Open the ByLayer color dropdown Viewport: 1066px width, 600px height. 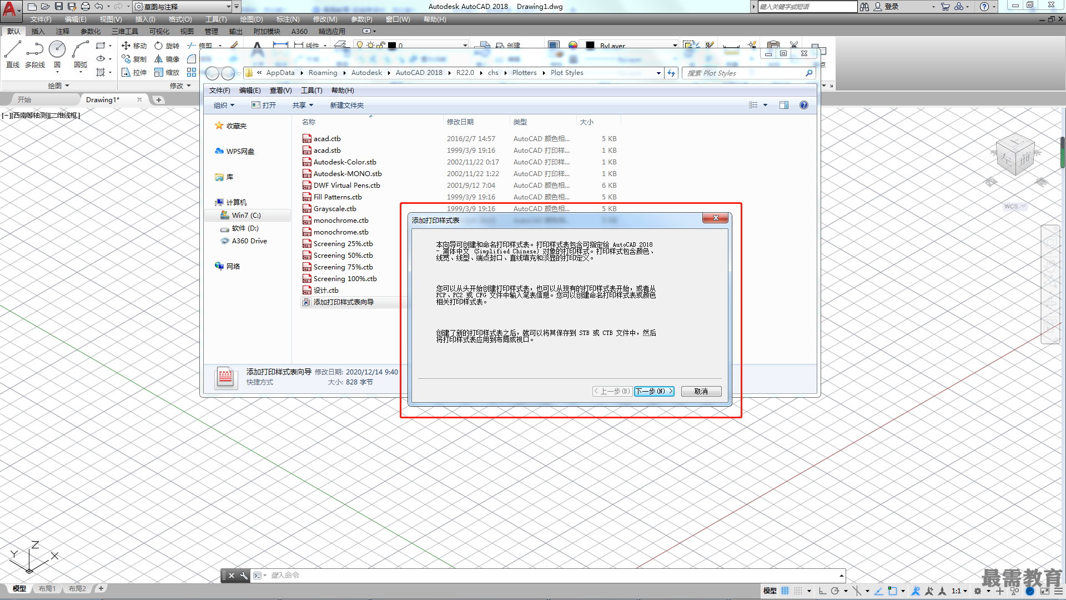pos(675,46)
